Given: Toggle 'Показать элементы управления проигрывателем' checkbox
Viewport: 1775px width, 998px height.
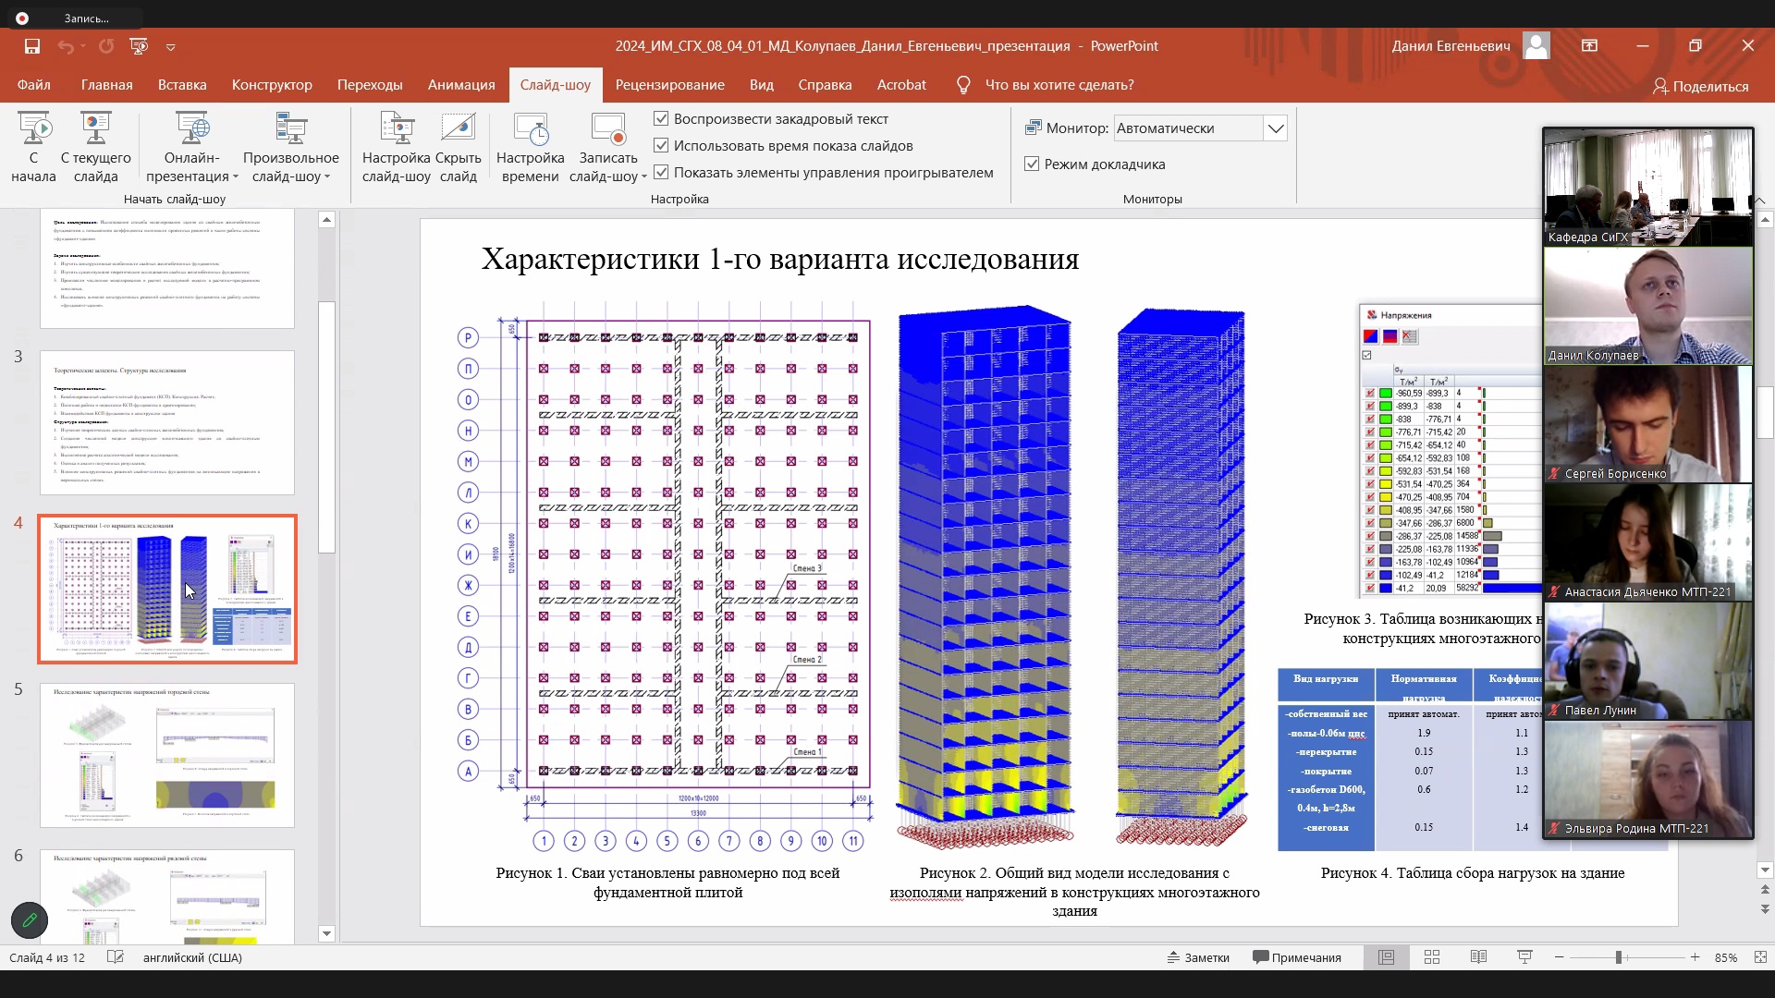Looking at the screenshot, I should pos(661,172).
